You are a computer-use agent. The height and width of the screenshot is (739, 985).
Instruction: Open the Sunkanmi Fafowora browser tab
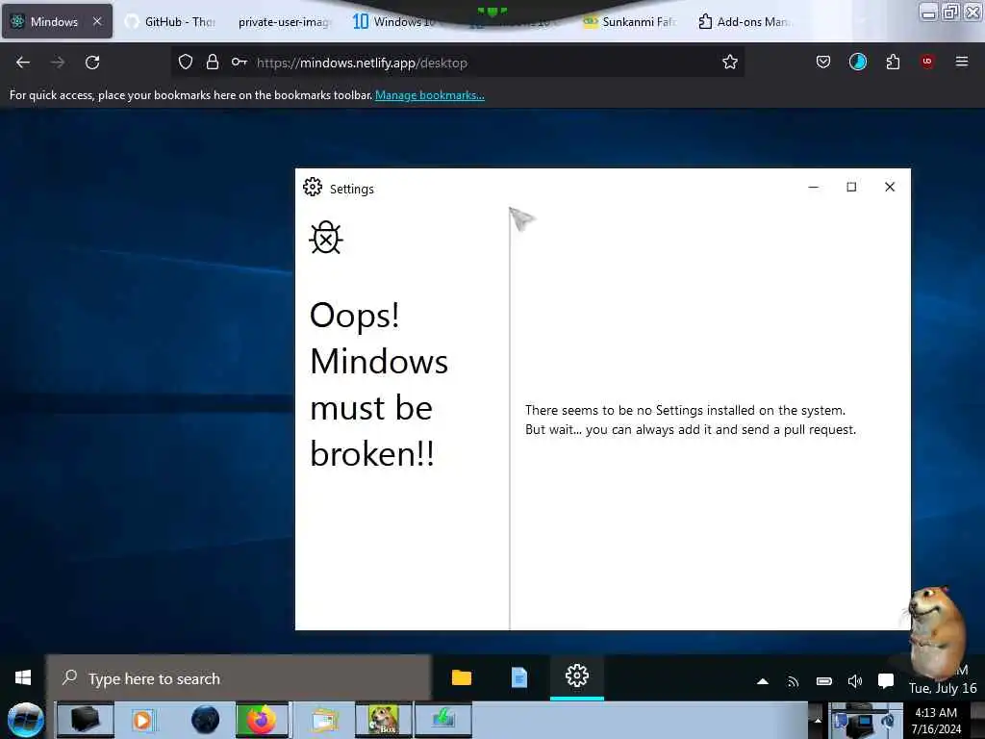629,21
